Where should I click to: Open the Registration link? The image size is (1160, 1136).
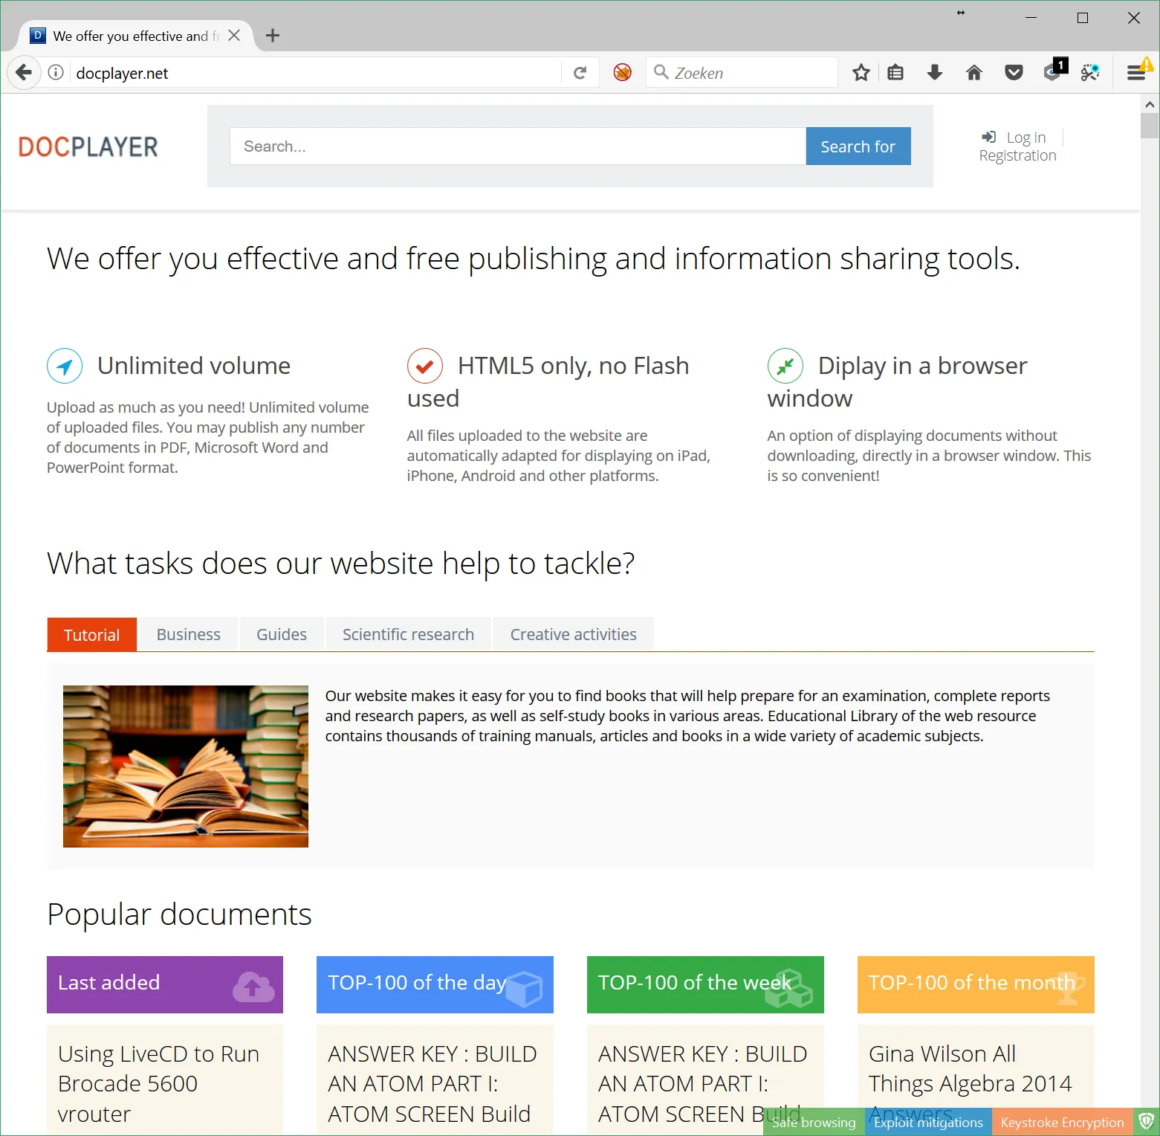[1017, 155]
